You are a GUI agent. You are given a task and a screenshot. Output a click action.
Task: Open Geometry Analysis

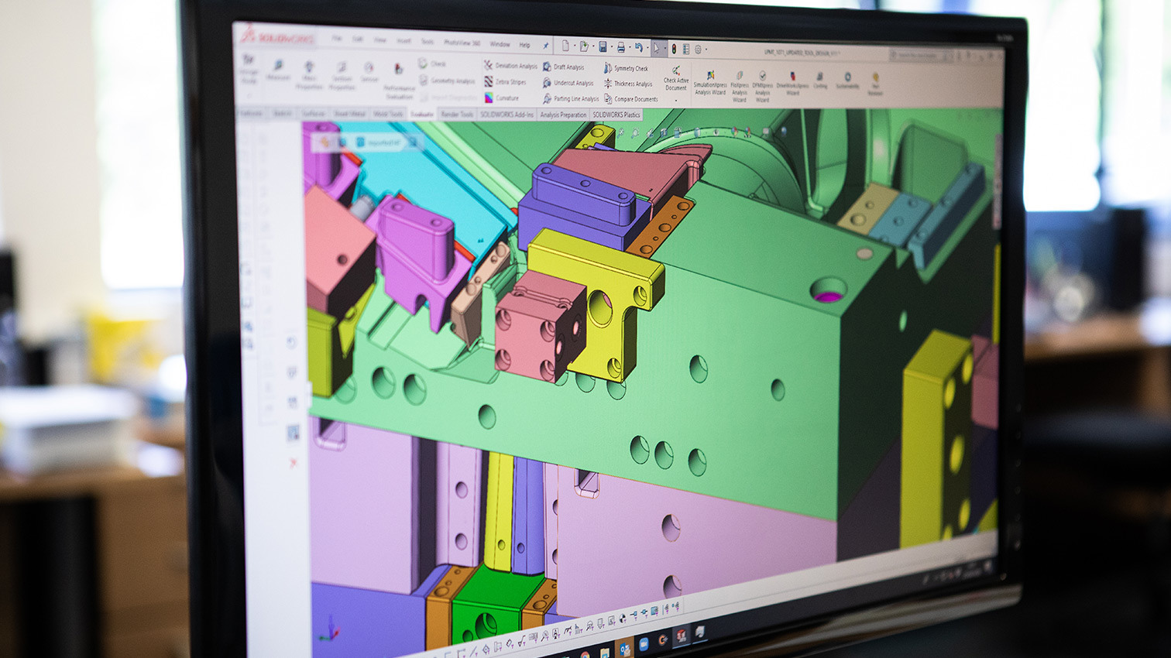[447, 81]
